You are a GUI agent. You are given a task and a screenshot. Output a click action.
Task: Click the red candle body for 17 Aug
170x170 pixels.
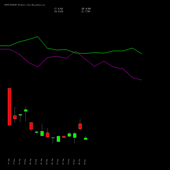point(15,117)
